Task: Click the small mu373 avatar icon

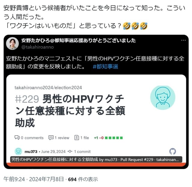Action: [x=18, y=151]
